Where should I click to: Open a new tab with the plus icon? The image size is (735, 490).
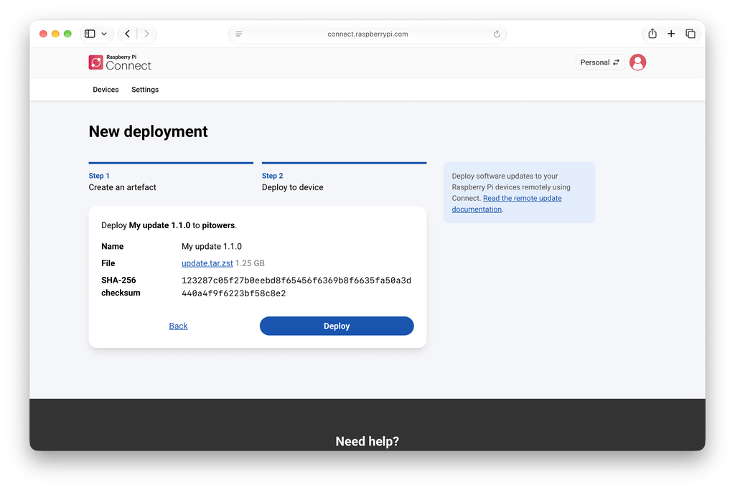671,34
